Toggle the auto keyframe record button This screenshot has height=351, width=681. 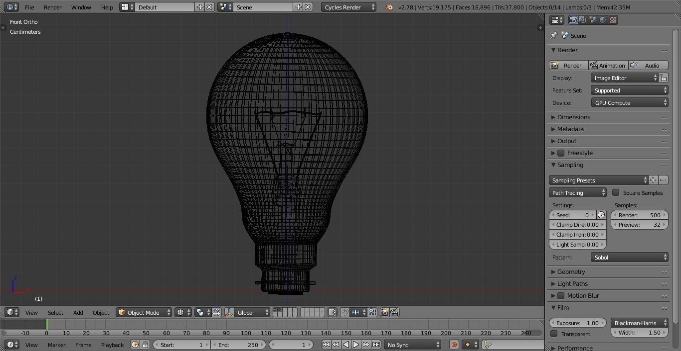point(454,345)
